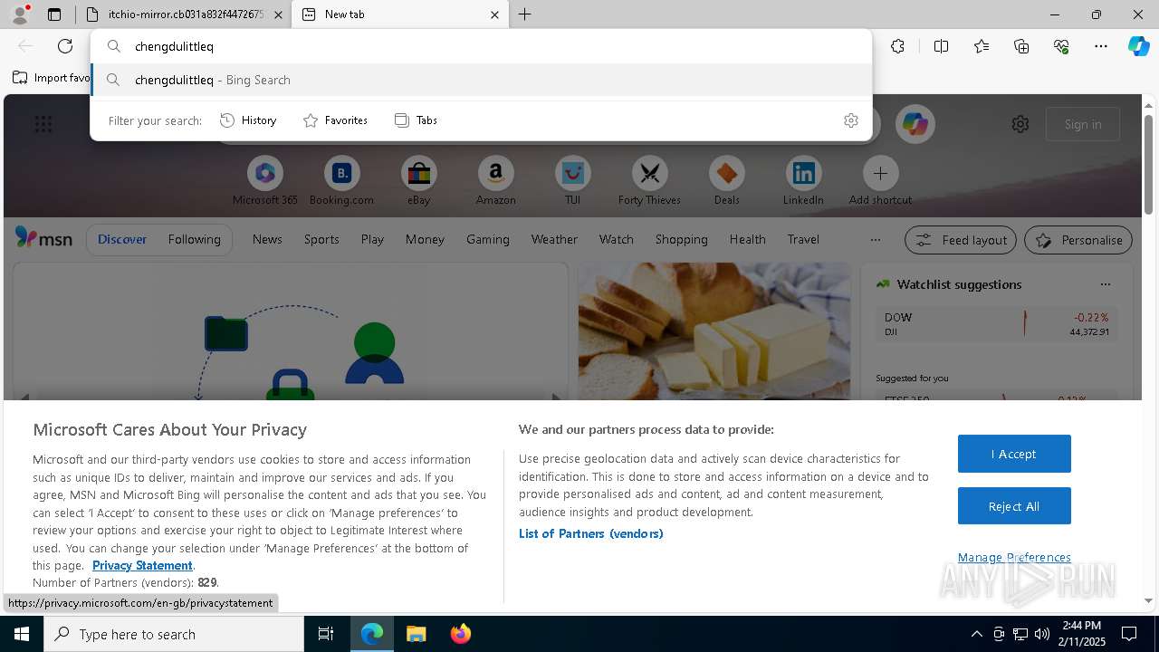The image size is (1159, 652).
Task: Open the List of Partners (vendors) link
Action: 591,533
